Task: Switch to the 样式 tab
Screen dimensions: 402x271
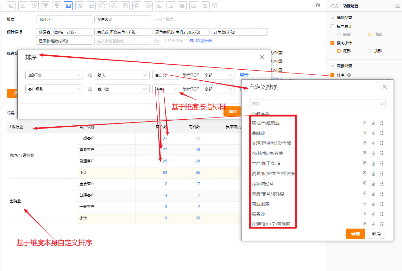Action: [334, 6]
